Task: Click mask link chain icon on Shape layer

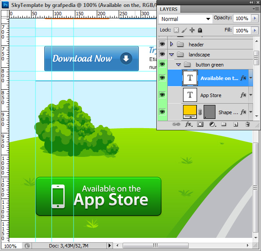Action: pyautogui.click(x=200, y=112)
